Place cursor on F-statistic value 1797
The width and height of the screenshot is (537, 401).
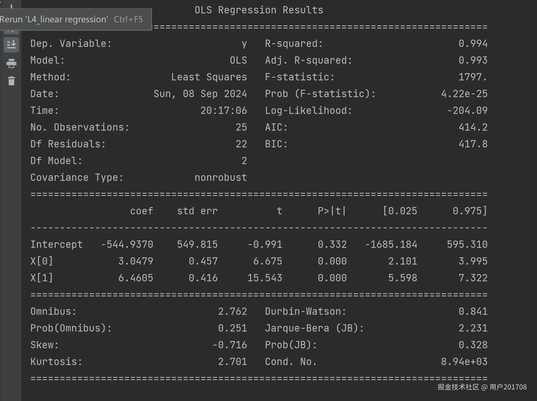pos(473,77)
